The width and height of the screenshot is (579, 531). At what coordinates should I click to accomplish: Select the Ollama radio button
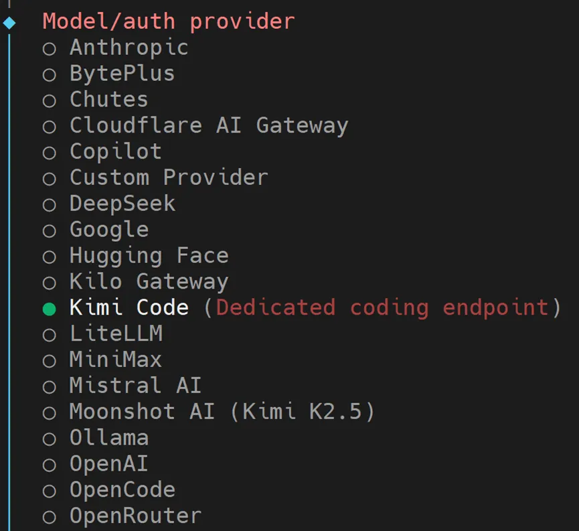(x=49, y=439)
